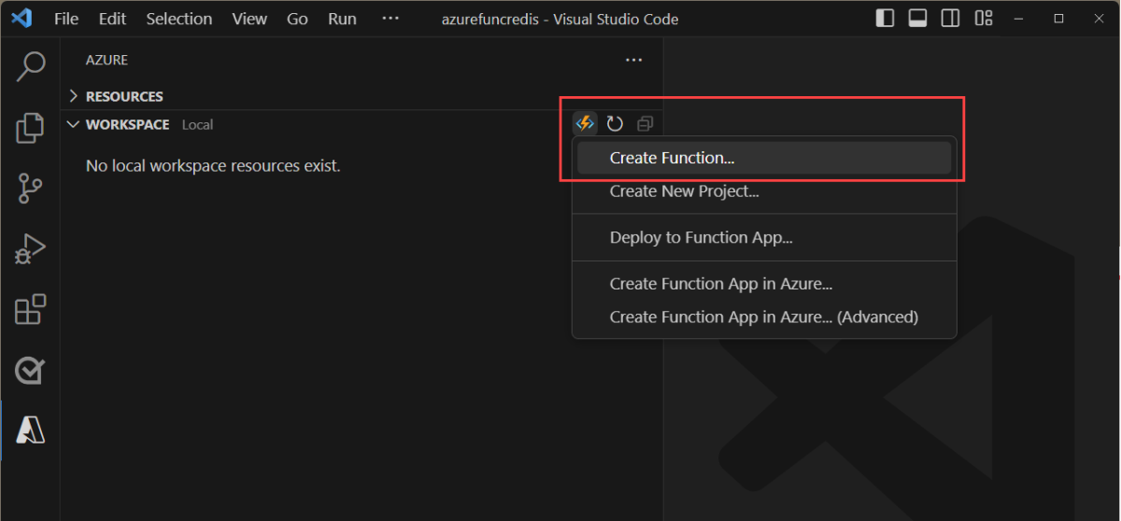Open the Customize Layout button
This screenshot has width=1121, height=521.
click(x=983, y=19)
